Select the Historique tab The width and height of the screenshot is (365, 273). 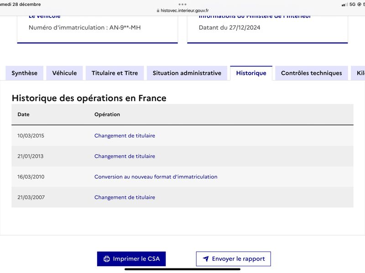coord(251,73)
